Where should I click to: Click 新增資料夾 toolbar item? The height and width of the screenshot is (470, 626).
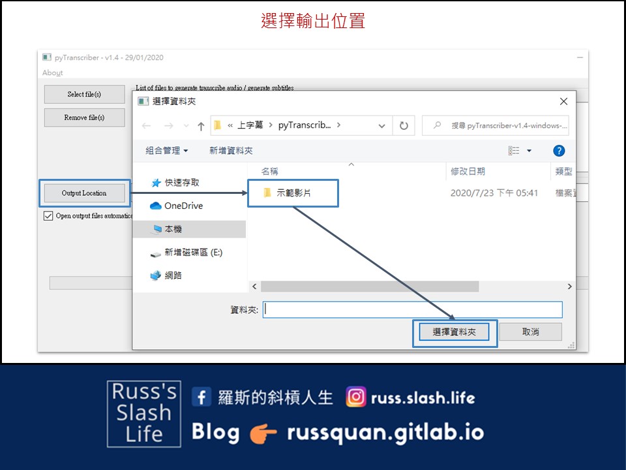click(231, 151)
